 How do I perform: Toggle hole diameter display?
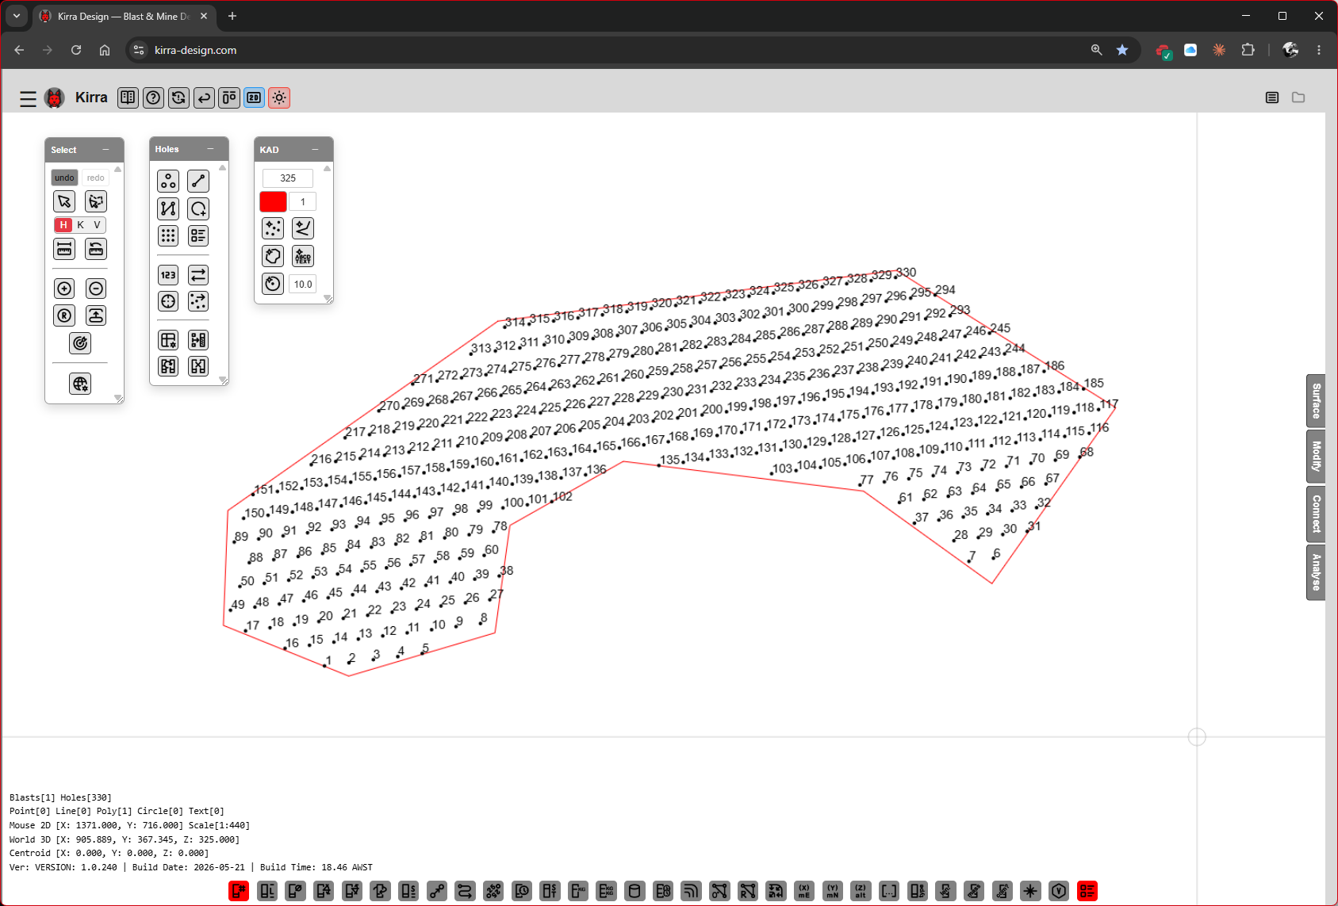pyautogui.click(x=296, y=891)
